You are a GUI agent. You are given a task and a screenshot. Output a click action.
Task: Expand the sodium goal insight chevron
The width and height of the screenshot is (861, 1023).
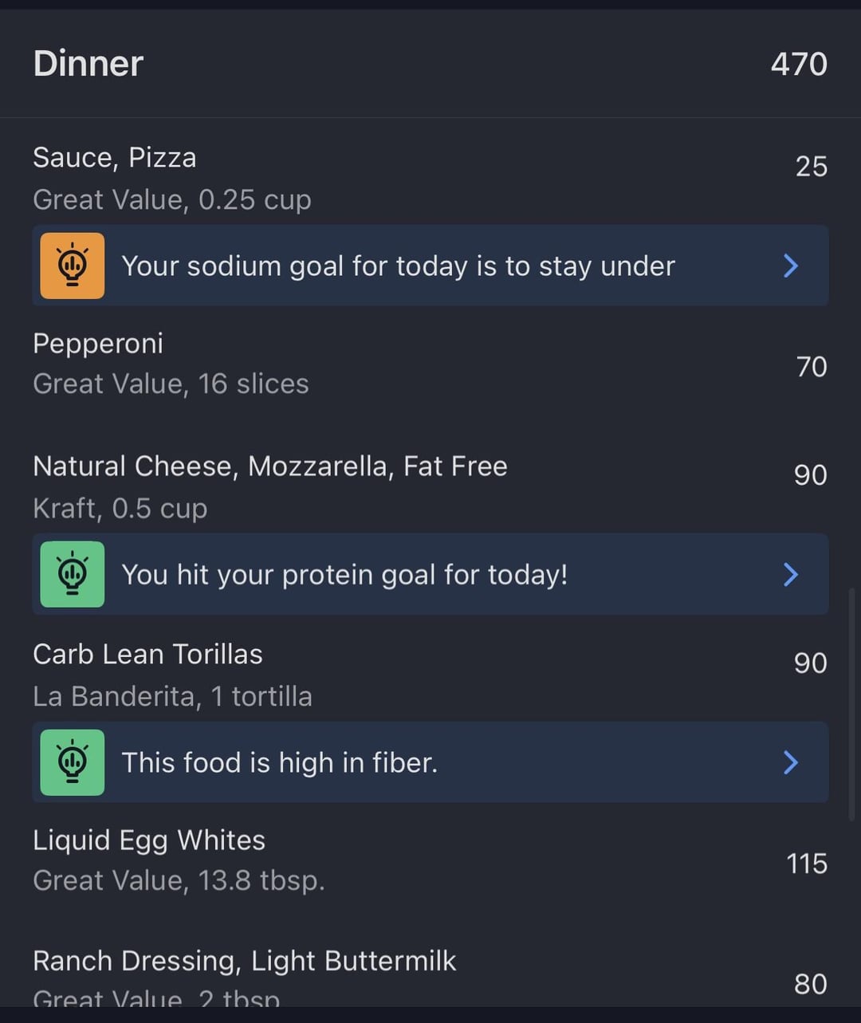tap(790, 266)
